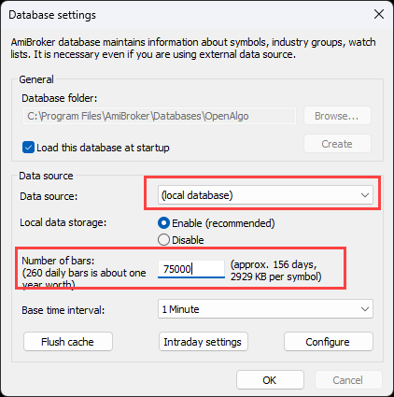Select Enable (recommended) local data storage
This screenshot has width=394, height=397.
pyautogui.click(x=163, y=223)
